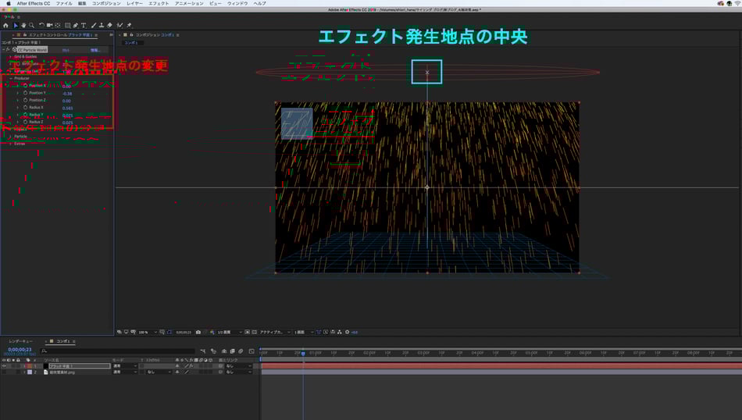This screenshot has width=742, height=420.
Task: Click the Position Y value -0.36
Action: coord(67,93)
